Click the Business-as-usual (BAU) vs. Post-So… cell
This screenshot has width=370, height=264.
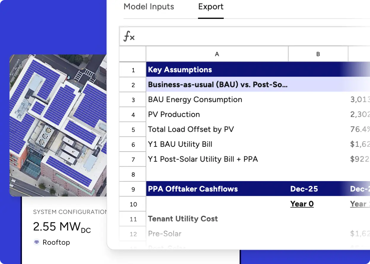point(217,85)
